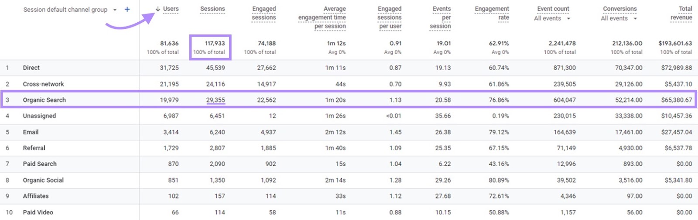Click Referral event count 71,149
698x220 pixels.
566,148
